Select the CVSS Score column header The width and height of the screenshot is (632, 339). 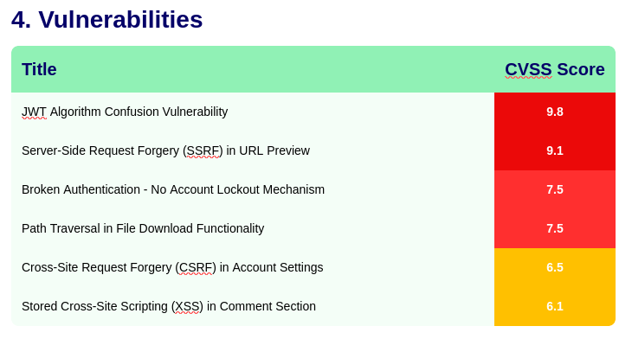coord(555,69)
